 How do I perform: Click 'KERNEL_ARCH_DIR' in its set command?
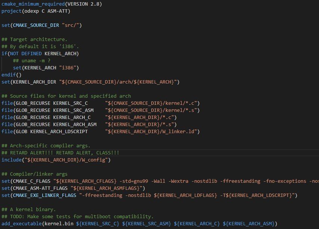pyautogui.click(x=34, y=82)
